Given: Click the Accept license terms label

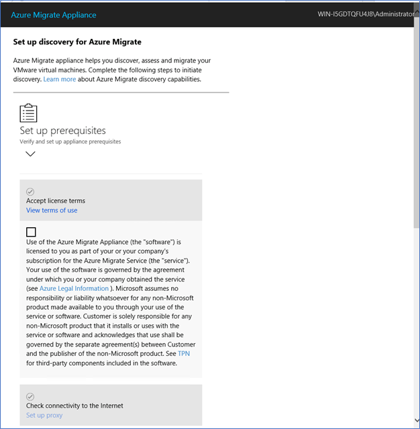Looking at the screenshot, I should (x=56, y=201).
